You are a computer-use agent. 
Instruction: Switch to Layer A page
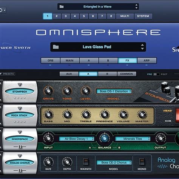(89, 61)
